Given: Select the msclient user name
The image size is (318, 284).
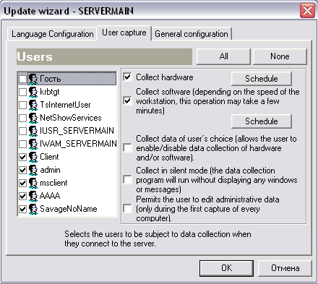Looking at the screenshot, I should [x=53, y=183].
